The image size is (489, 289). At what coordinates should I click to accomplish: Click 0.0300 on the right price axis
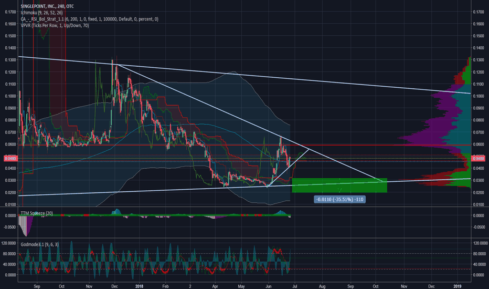point(479,180)
